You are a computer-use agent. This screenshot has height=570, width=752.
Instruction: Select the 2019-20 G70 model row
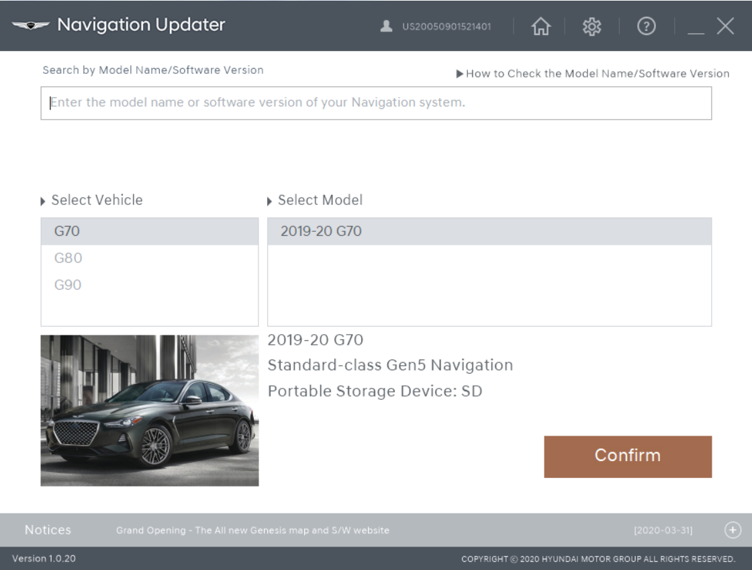[x=489, y=231]
